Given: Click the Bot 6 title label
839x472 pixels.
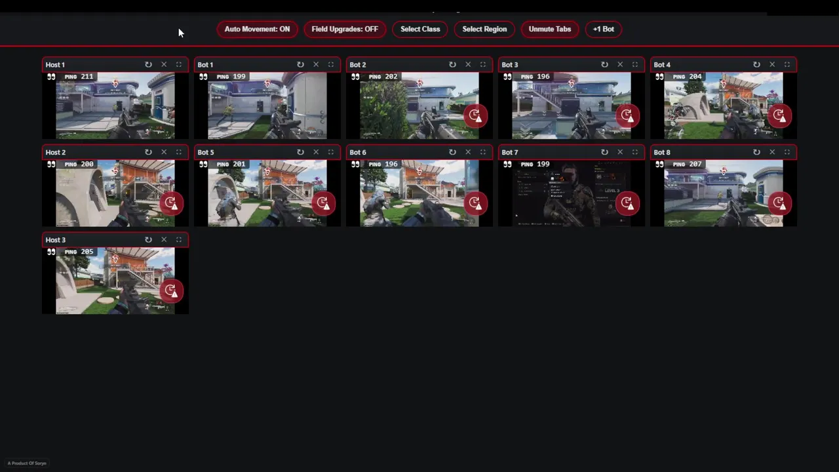Looking at the screenshot, I should pos(358,153).
